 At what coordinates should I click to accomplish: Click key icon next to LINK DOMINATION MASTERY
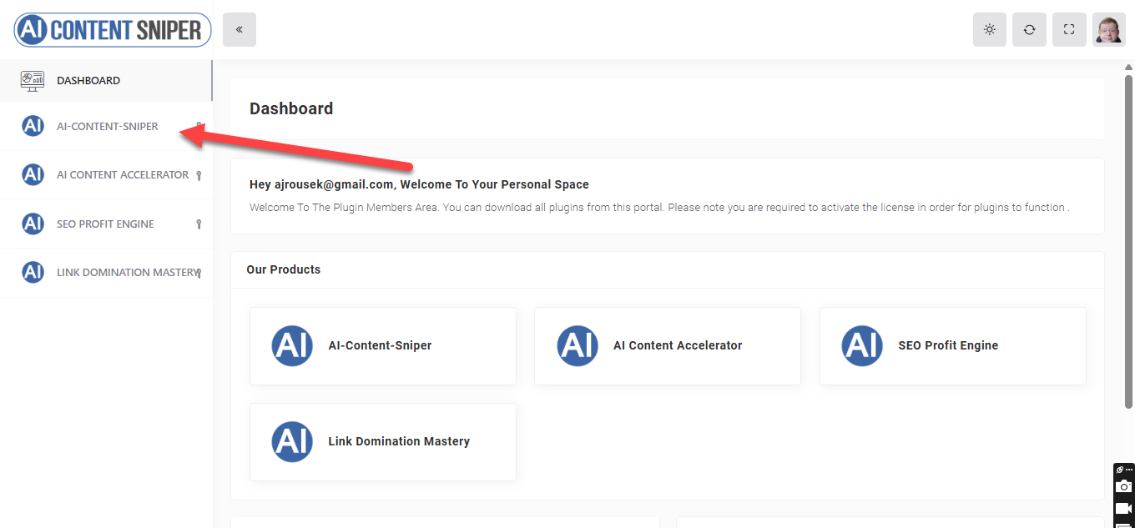point(199,273)
